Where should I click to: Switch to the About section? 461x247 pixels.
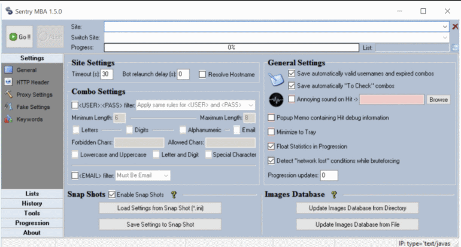click(x=32, y=232)
